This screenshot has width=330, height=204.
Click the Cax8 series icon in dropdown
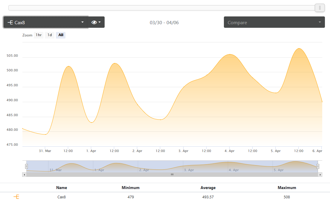[10, 22]
